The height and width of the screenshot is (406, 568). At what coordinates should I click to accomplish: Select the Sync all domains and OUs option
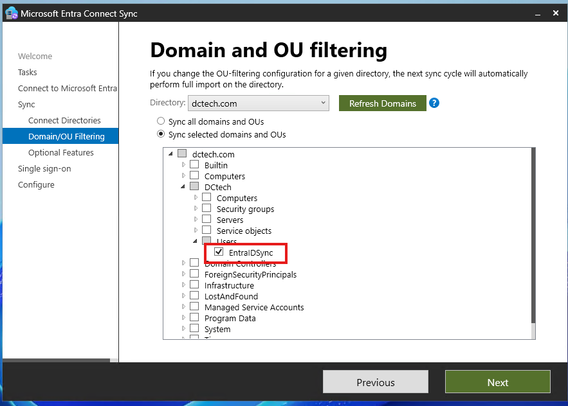[161, 121]
